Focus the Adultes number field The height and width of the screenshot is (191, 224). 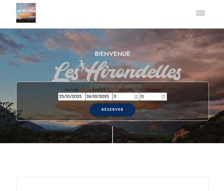[x=126, y=96]
